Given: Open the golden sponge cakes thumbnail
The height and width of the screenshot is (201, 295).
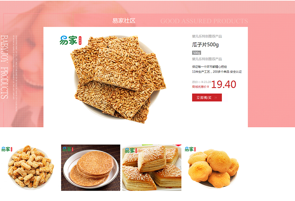Looking at the screenshot, I should (213, 167).
